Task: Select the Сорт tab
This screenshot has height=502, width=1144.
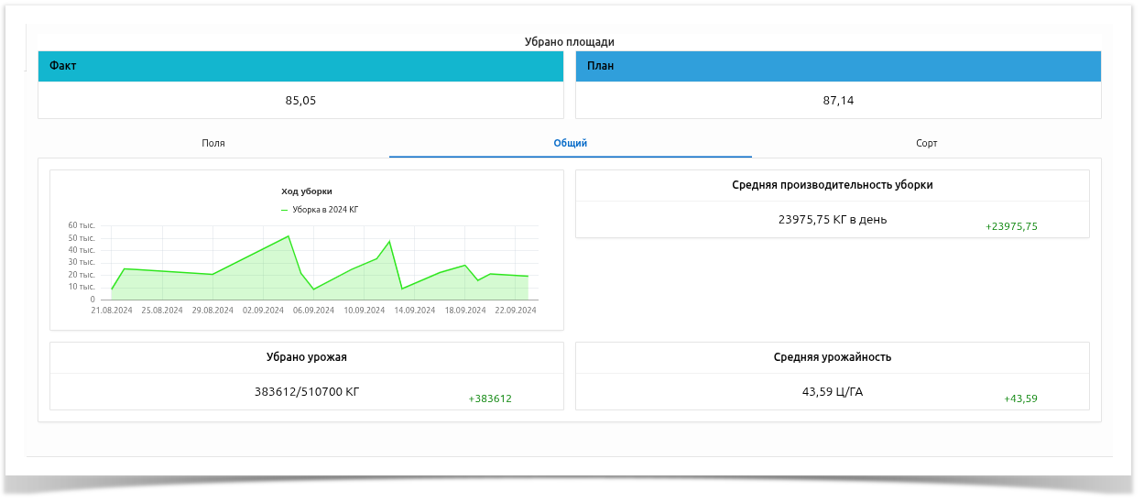Action: 926,144
